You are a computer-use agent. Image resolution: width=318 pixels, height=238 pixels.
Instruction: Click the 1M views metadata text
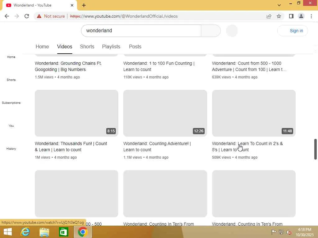(x=42, y=157)
